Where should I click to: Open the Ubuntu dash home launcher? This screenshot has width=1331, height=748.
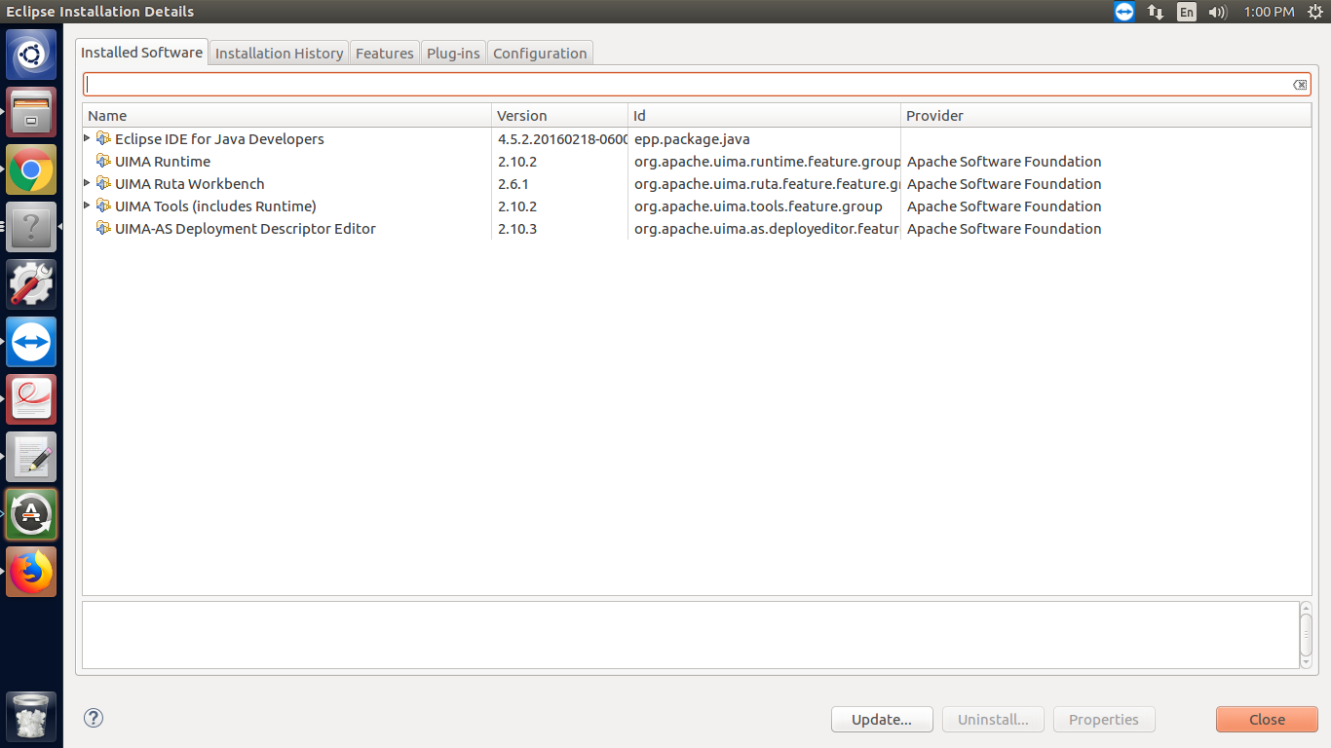click(31, 55)
